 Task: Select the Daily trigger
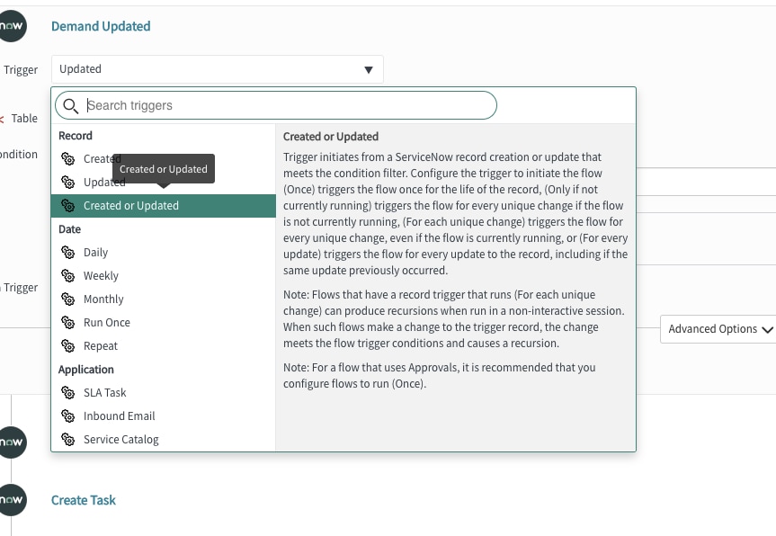click(x=164, y=253)
